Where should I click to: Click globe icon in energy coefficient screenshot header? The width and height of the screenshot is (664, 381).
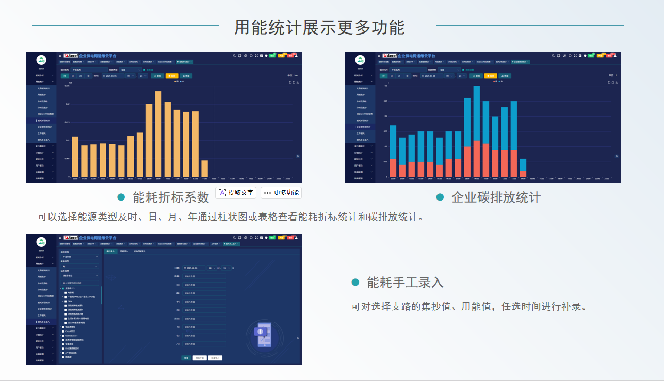239,56
